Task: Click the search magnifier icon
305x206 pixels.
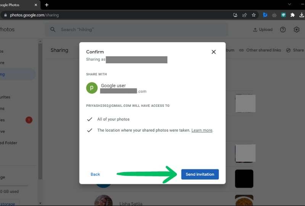Action: tap(53, 29)
